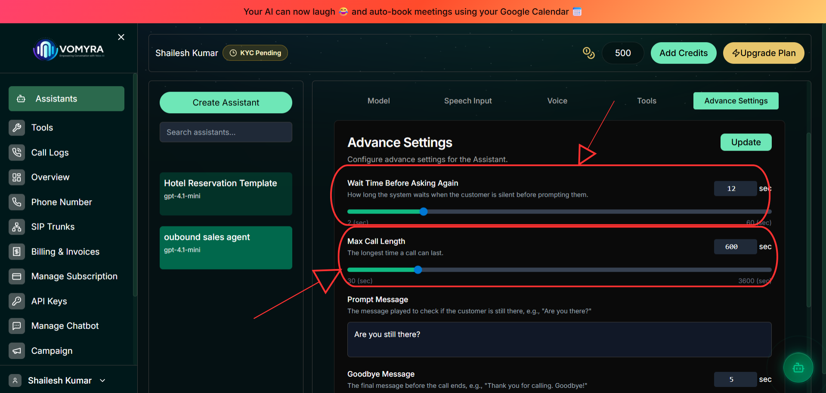
Task: Click the Prompt Message text area
Action: [x=559, y=340]
